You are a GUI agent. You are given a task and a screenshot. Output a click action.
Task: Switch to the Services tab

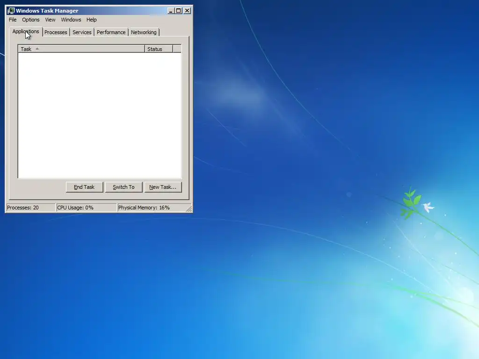click(82, 32)
